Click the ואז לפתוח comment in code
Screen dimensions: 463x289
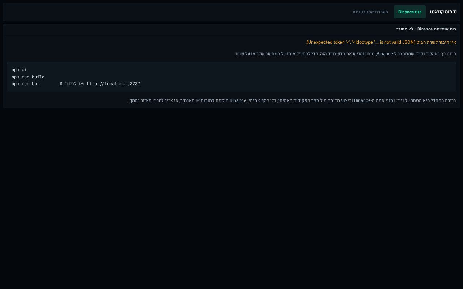[x=72, y=84]
